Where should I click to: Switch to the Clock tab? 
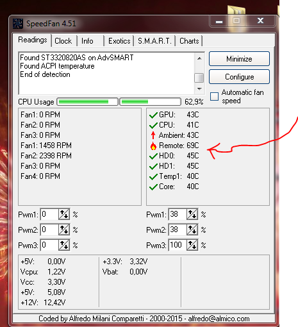63,41
